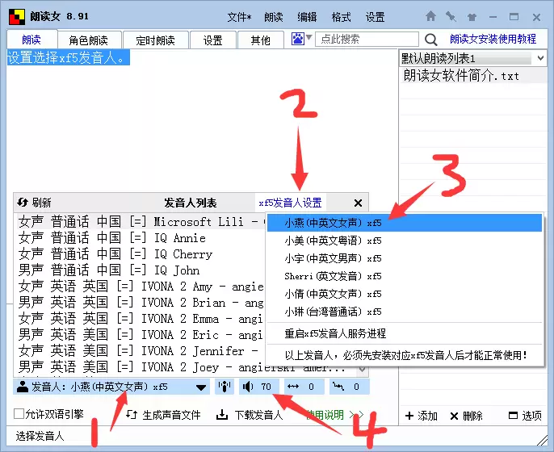
Task: Choose 小燕(中英文女声) xf5 voice
Action: 404,223
